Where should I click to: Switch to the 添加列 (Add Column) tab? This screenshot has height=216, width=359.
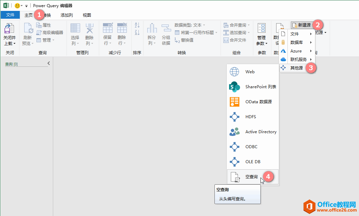(66, 15)
